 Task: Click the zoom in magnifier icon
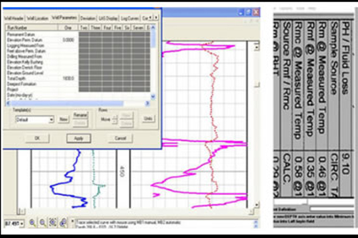(33, 222)
